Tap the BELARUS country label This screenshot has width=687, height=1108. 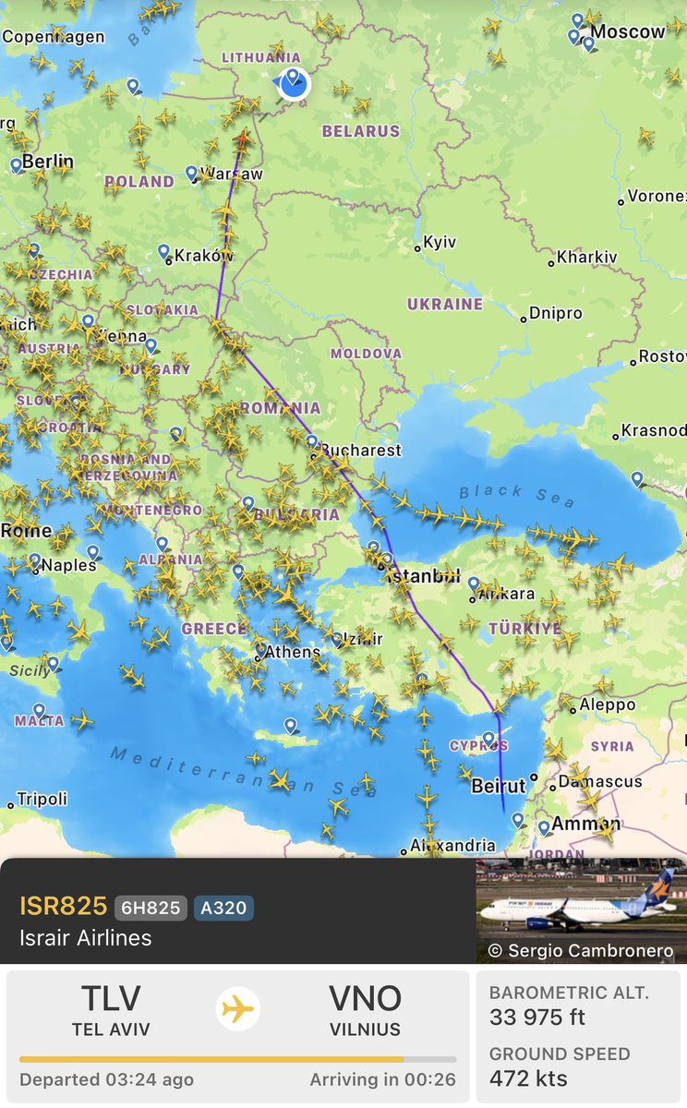point(361,131)
